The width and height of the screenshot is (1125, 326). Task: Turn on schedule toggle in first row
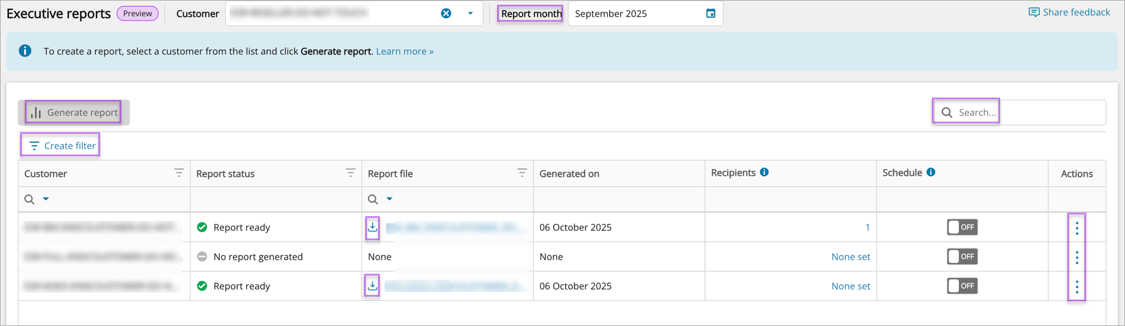tap(962, 227)
